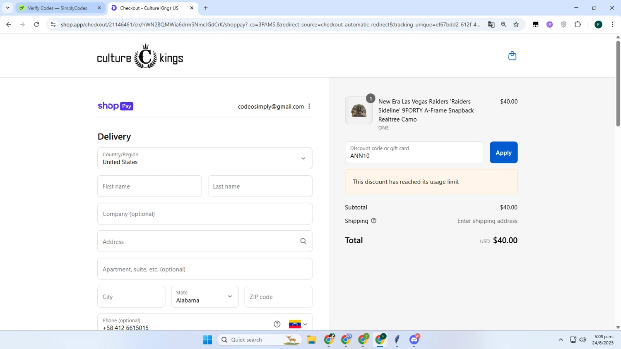This screenshot has width=621, height=349.
Task: Reload the checkout page
Action: (x=36, y=24)
